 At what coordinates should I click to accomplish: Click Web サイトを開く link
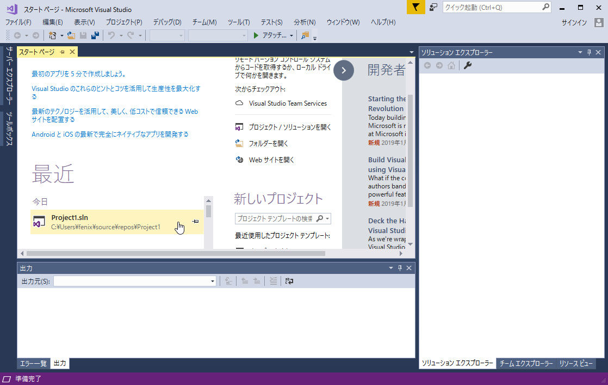tap(271, 160)
